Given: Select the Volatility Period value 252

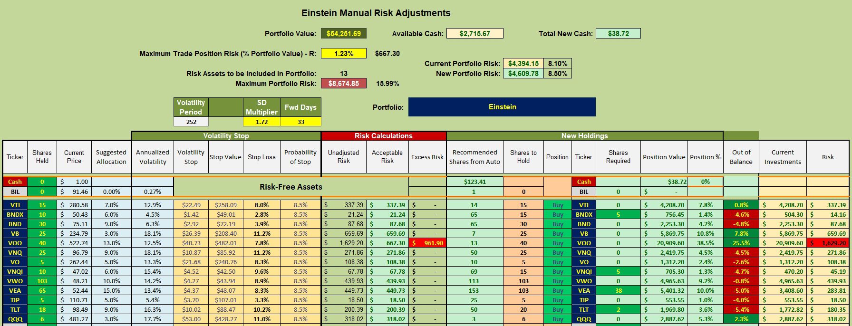Looking at the screenshot, I should (x=191, y=122).
